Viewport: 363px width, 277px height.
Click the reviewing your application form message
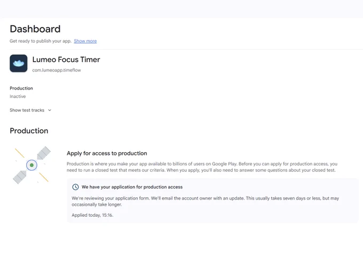[206, 201]
